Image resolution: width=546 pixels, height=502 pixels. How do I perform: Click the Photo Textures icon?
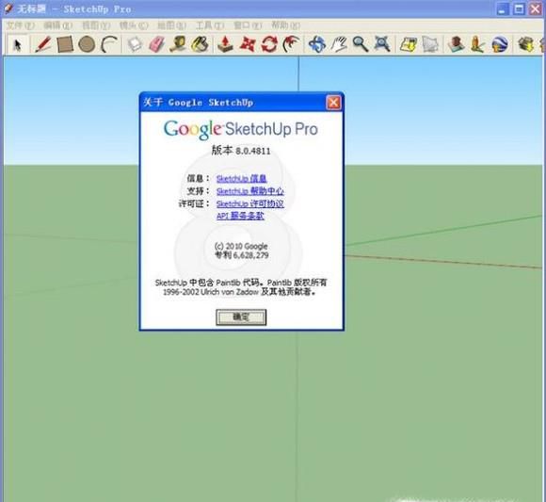(477, 44)
